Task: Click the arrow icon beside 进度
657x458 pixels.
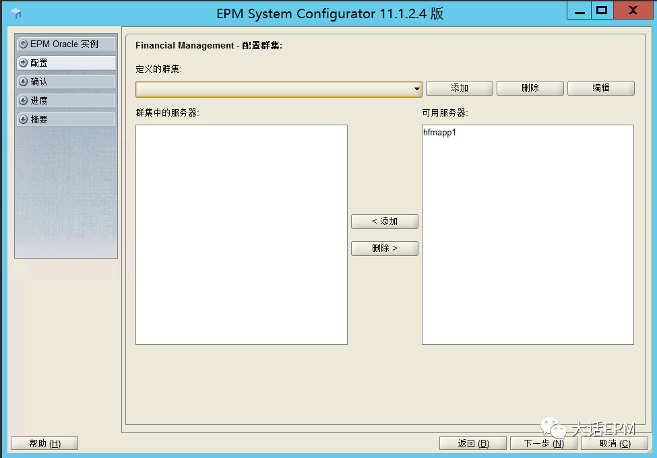Action: [x=24, y=100]
